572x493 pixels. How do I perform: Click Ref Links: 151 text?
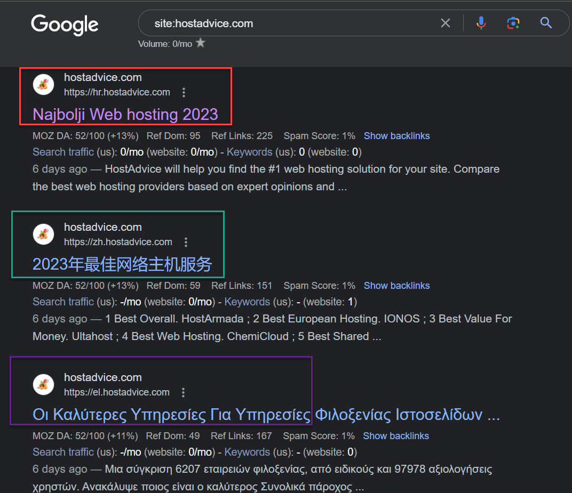click(x=242, y=286)
